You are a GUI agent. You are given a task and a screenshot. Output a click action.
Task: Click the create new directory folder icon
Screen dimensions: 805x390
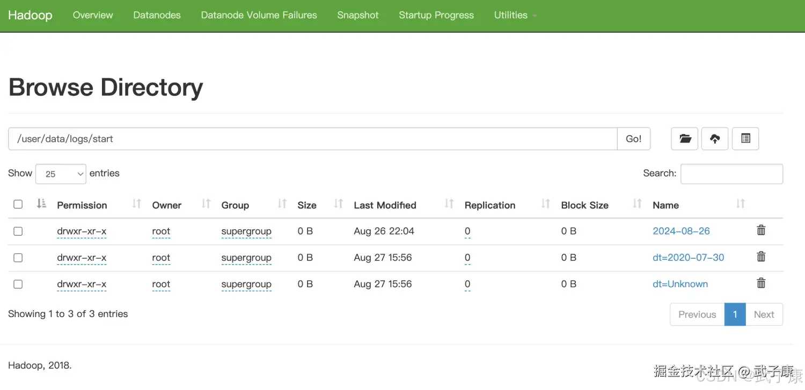[x=685, y=139]
